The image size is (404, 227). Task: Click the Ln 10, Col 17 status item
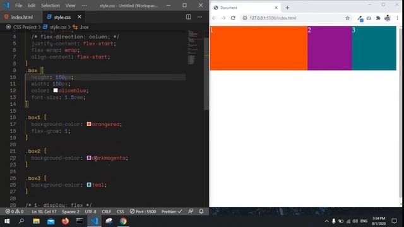(x=44, y=212)
